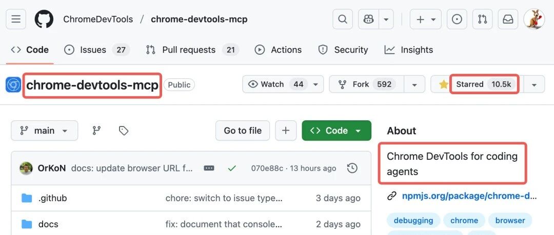Open the user avatar profile menu
This screenshot has height=235, width=554.
[x=534, y=19]
